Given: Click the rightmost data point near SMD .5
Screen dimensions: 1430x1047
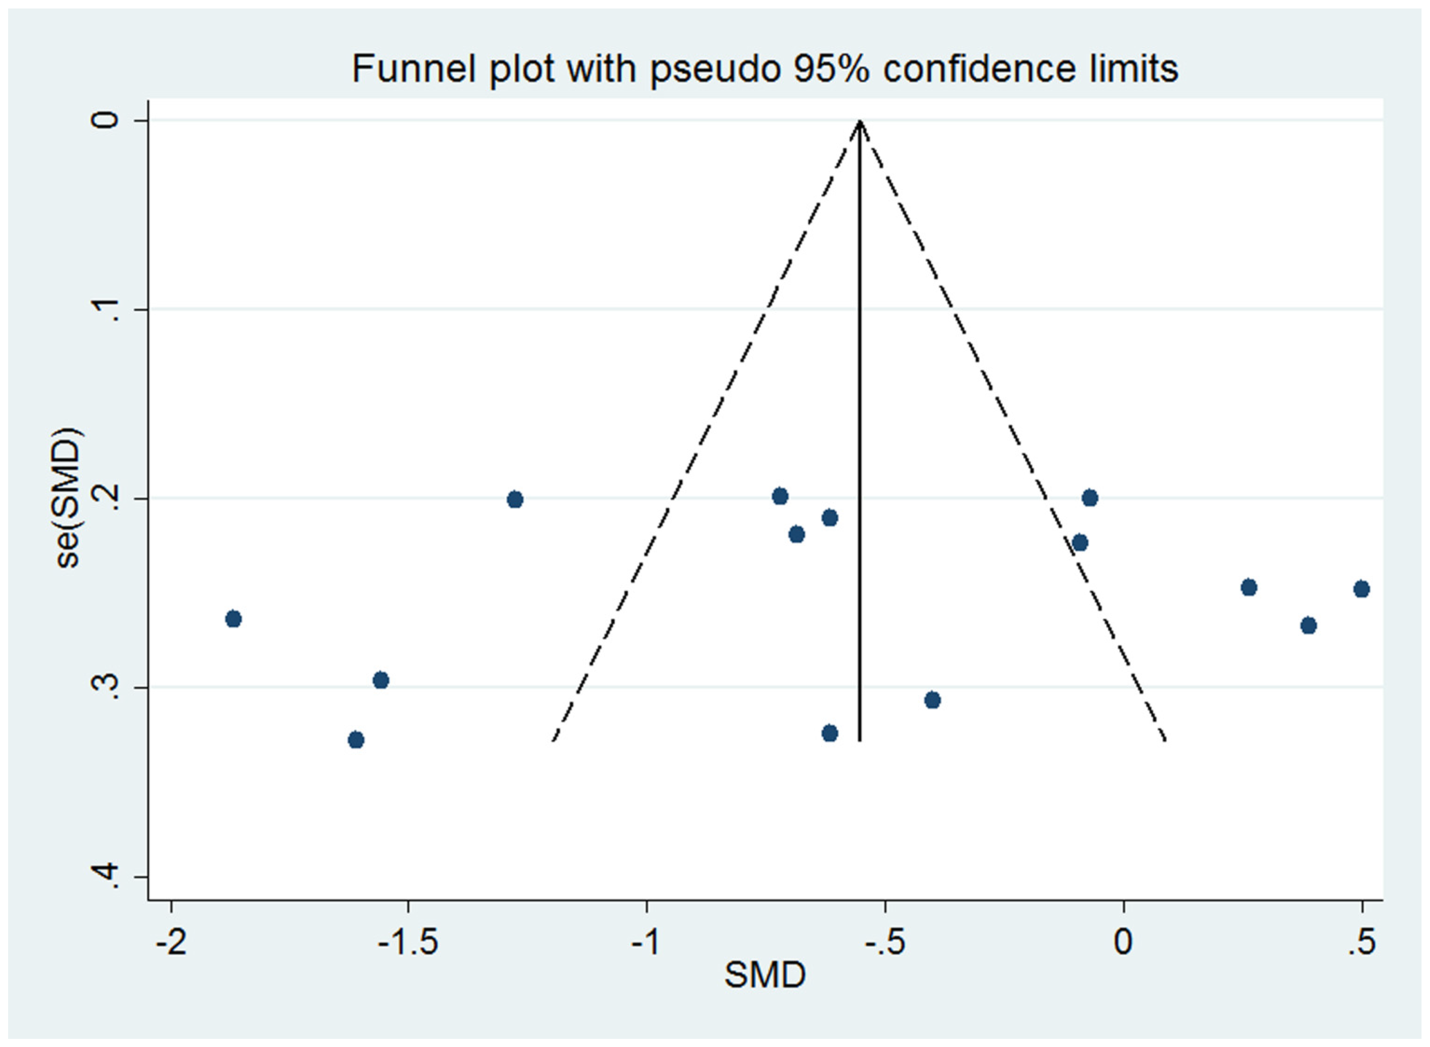Looking at the screenshot, I should tap(1361, 589).
